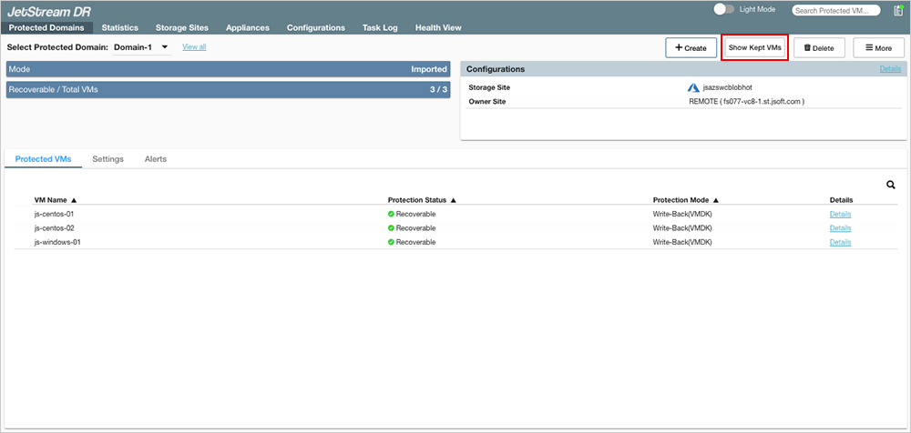Toggle the Light Mode switch
911x433 pixels.
click(723, 9)
